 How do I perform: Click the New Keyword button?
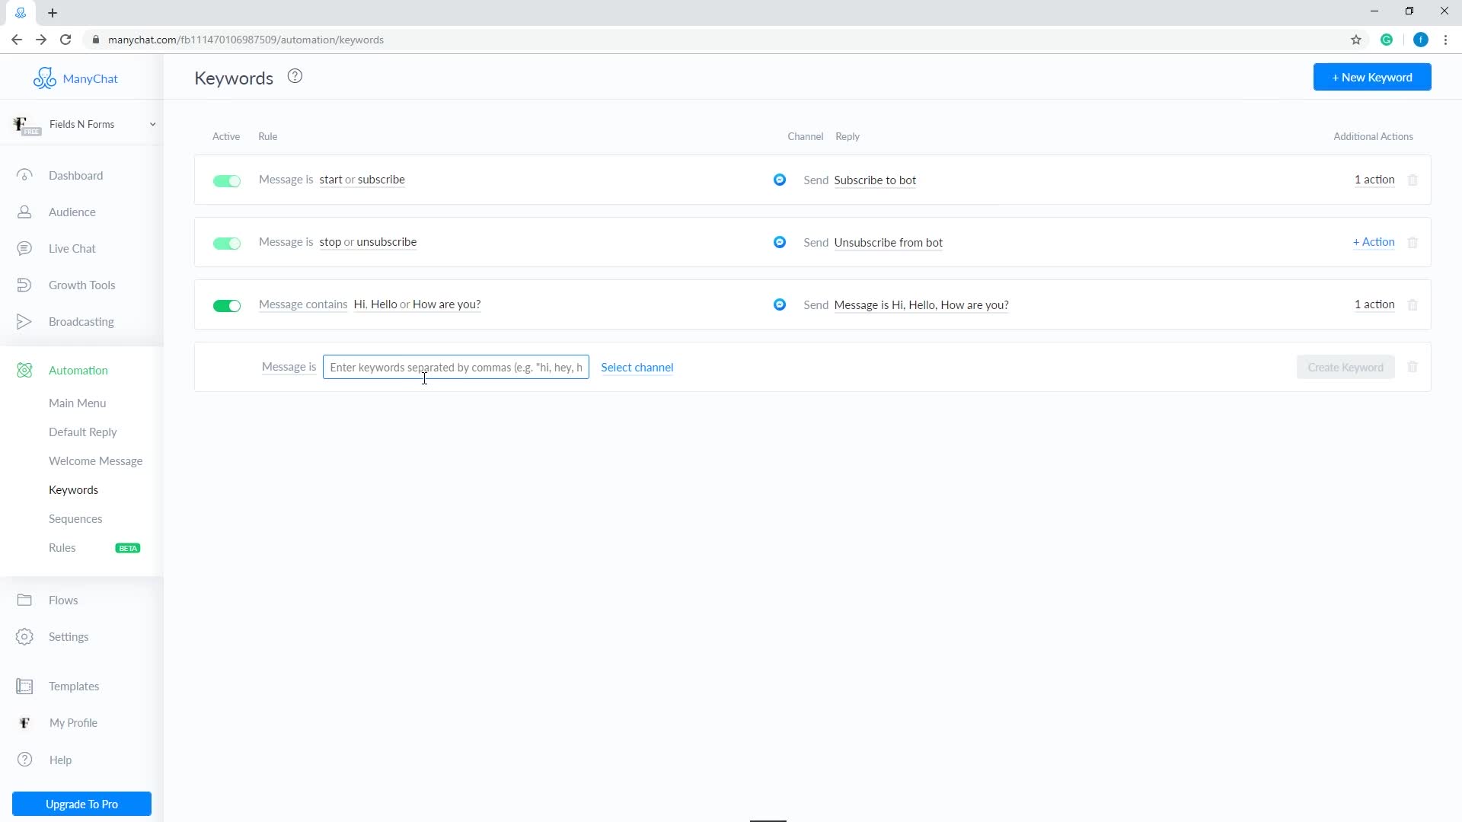[x=1371, y=77]
